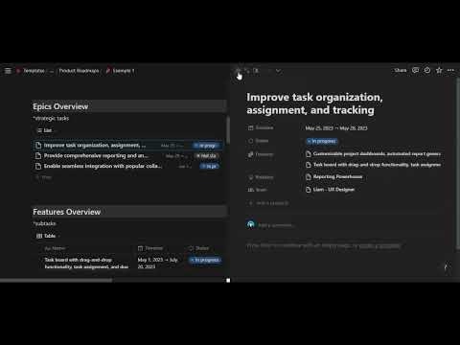Open the 'Enable seamless integration' list row
The width and height of the screenshot is (460, 345).
[x=127, y=166]
